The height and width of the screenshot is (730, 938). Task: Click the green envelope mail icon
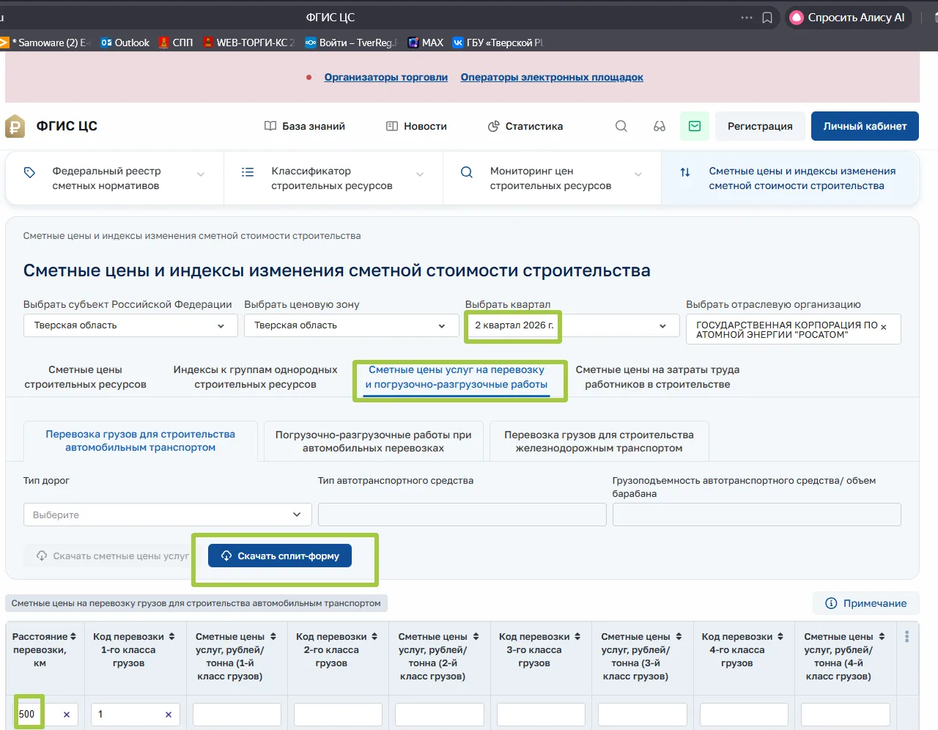click(695, 126)
